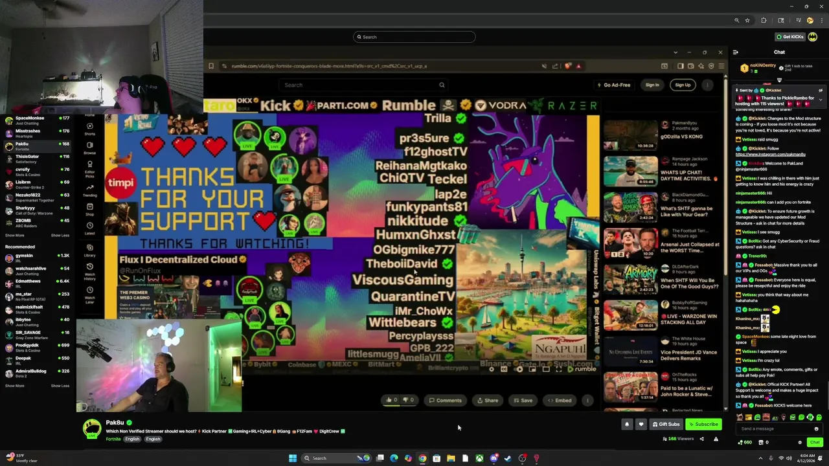Expand the chat leaderboard arrow

pos(779,80)
